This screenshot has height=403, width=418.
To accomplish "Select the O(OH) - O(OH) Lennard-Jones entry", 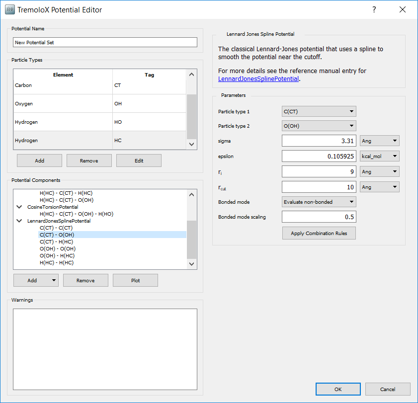I will tap(58, 248).
